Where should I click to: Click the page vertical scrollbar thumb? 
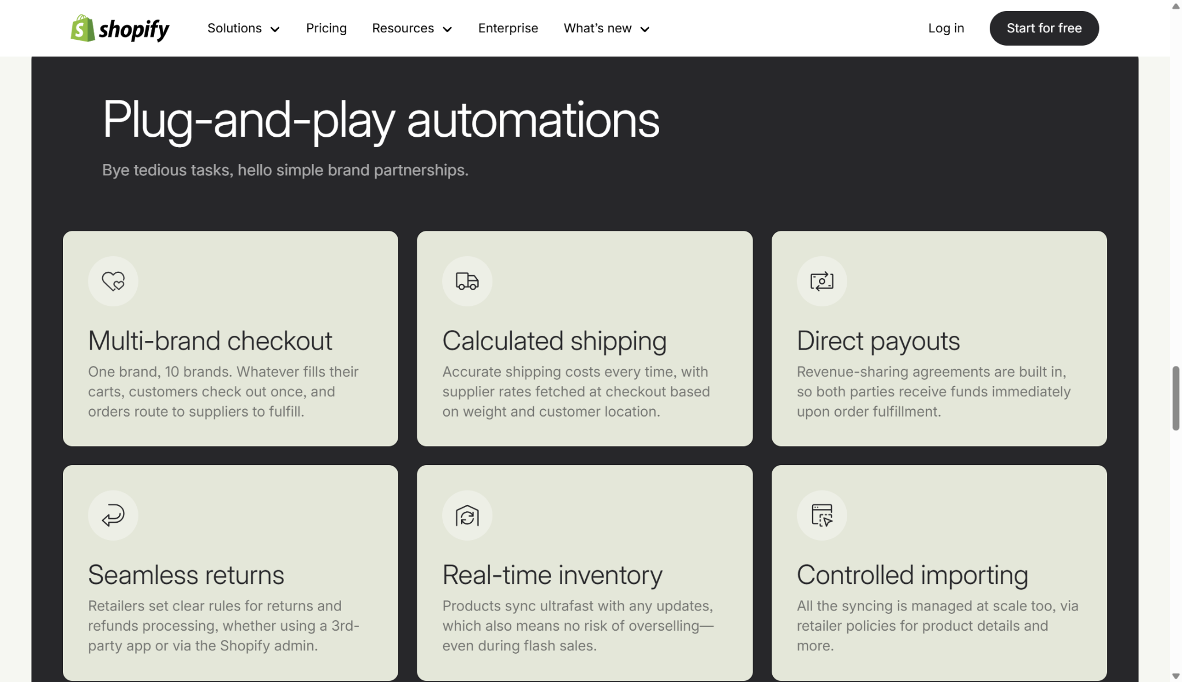click(x=1176, y=398)
